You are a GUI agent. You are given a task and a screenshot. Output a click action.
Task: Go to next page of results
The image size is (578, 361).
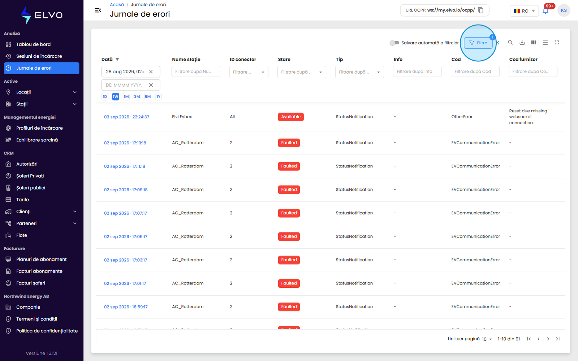pos(548,339)
